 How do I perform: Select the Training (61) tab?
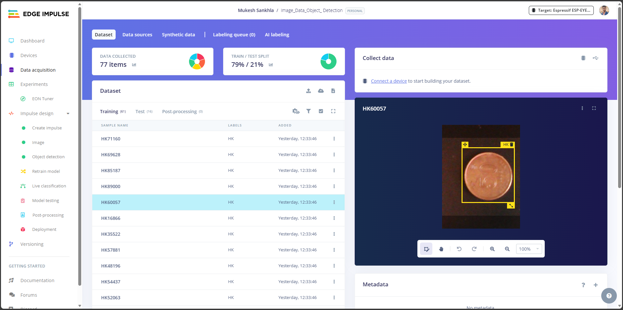point(113,112)
